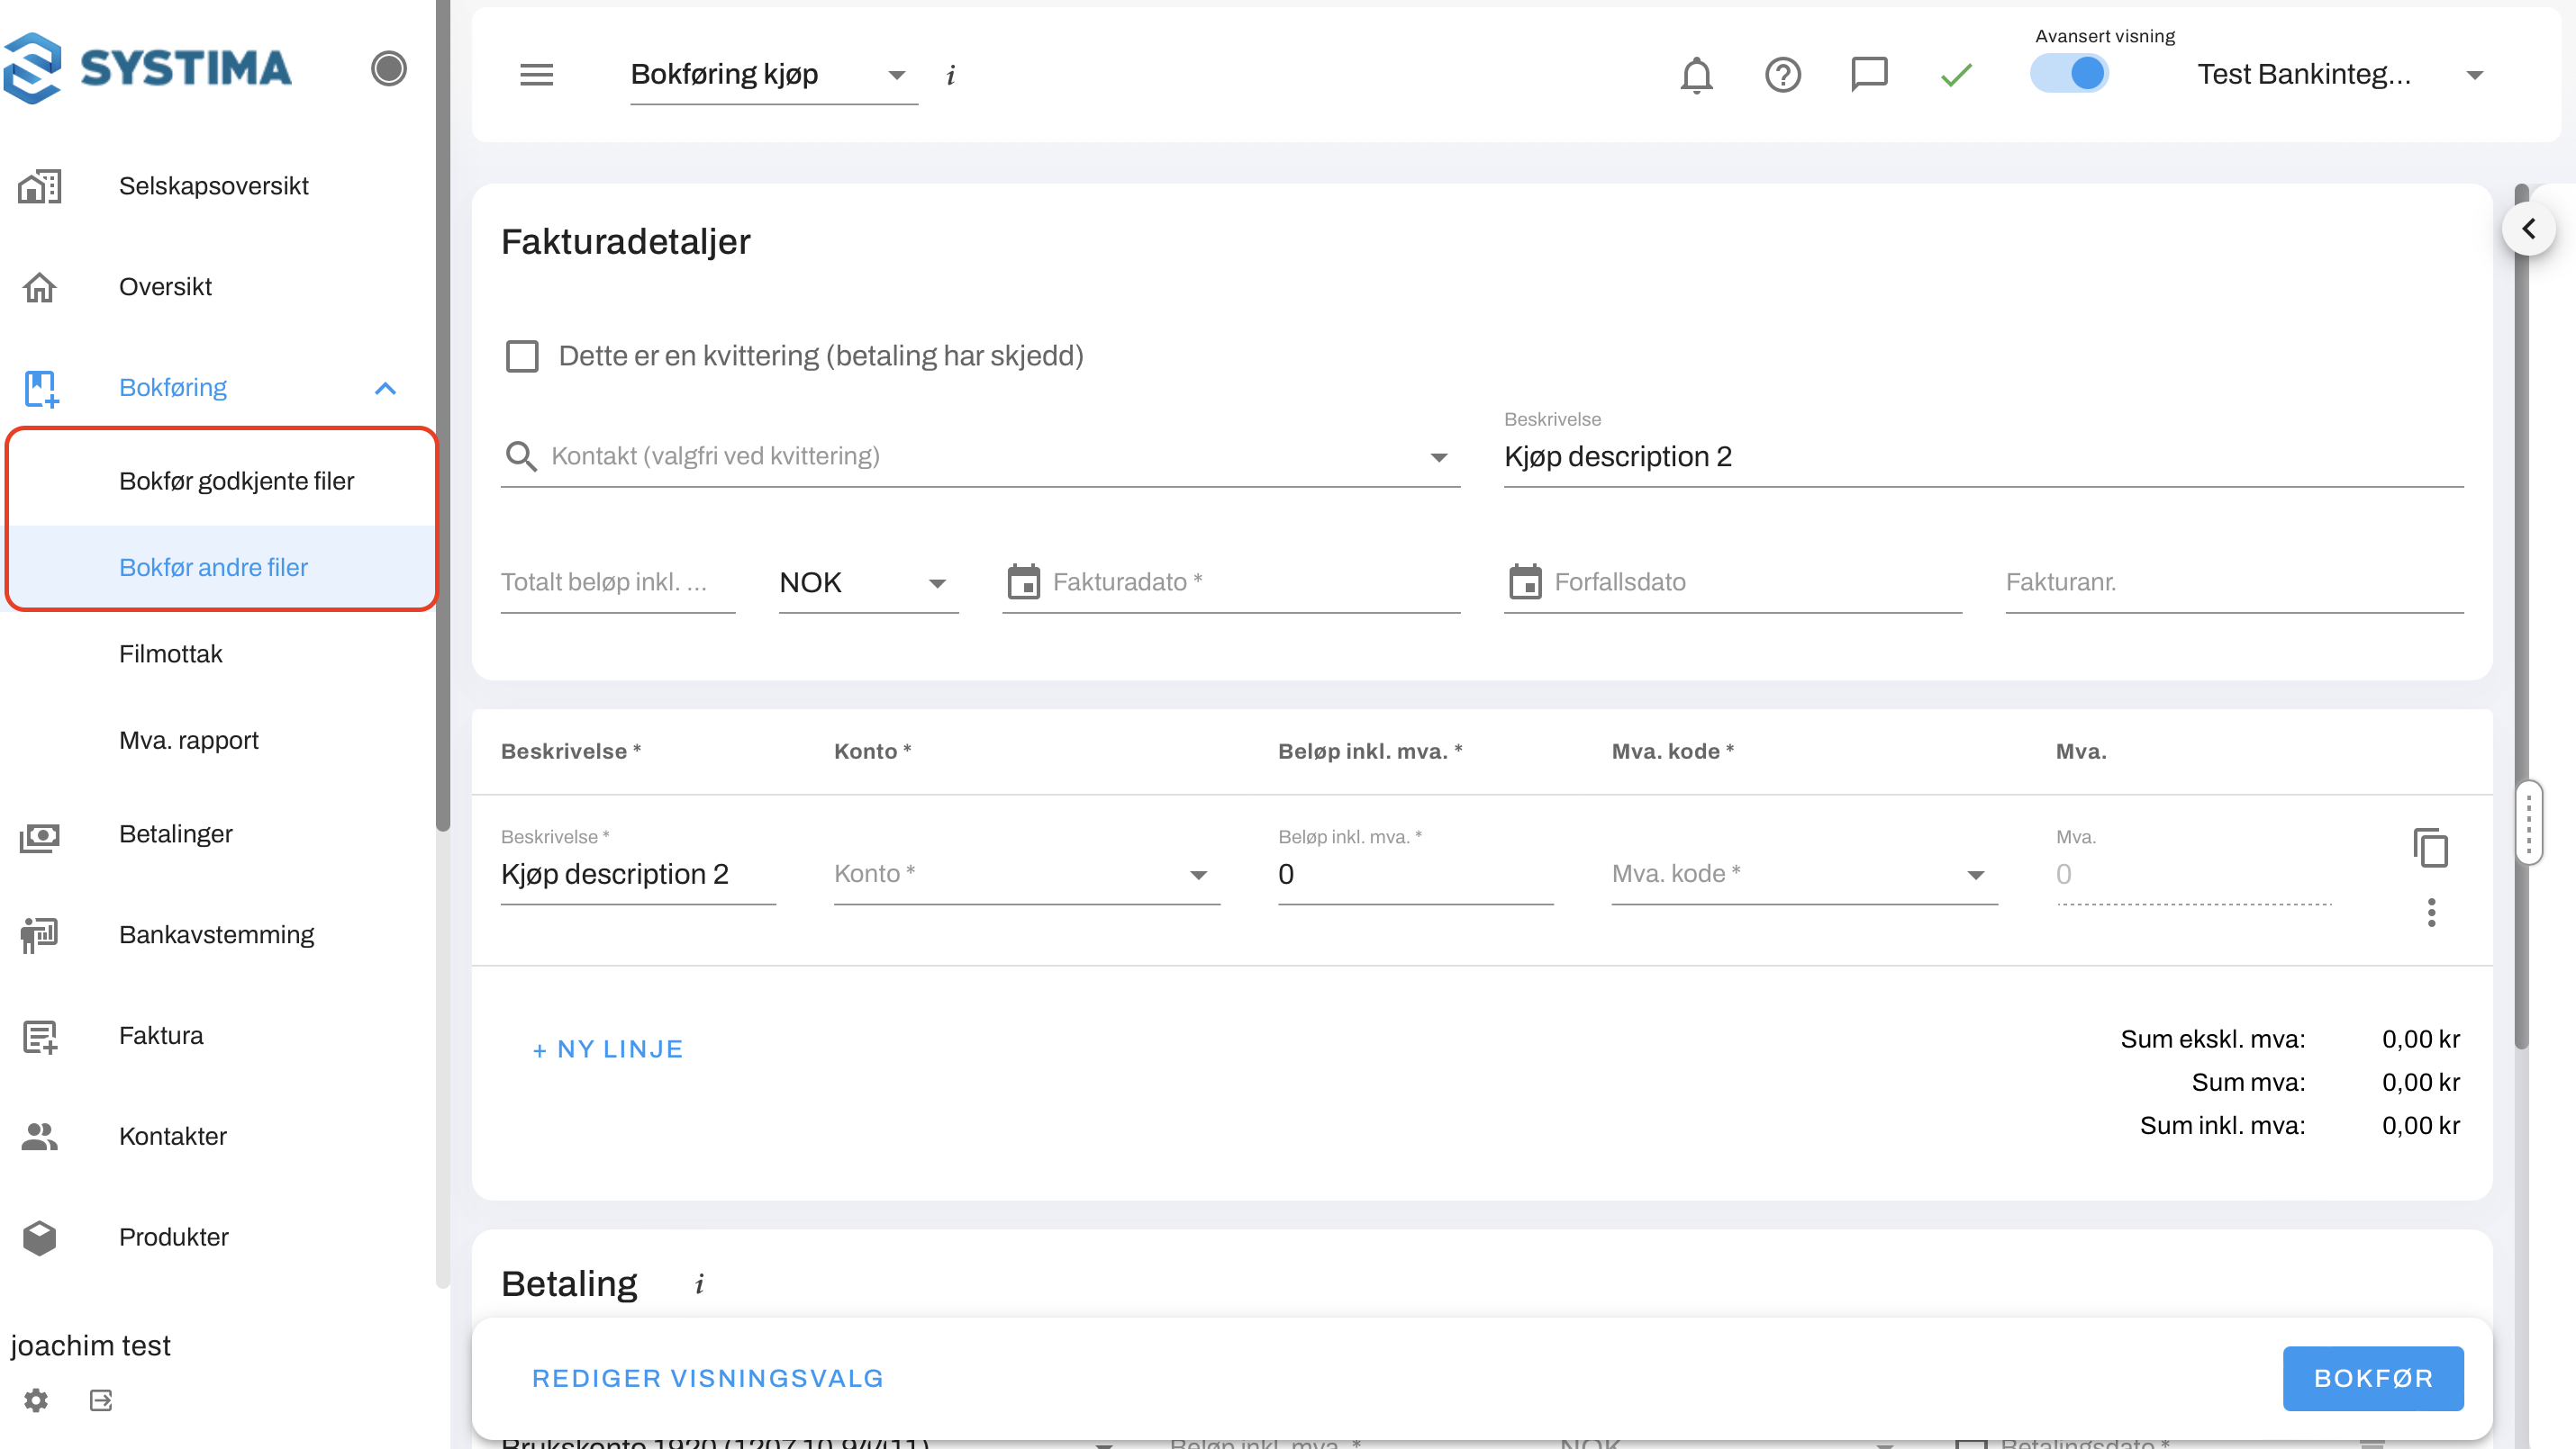Open the Fakturadato calendar picker
This screenshot has width=2576, height=1449.
click(1023, 581)
